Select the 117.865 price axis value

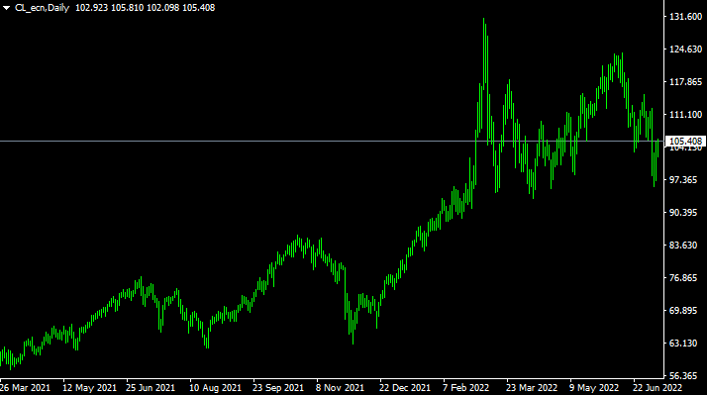(x=686, y=81)
